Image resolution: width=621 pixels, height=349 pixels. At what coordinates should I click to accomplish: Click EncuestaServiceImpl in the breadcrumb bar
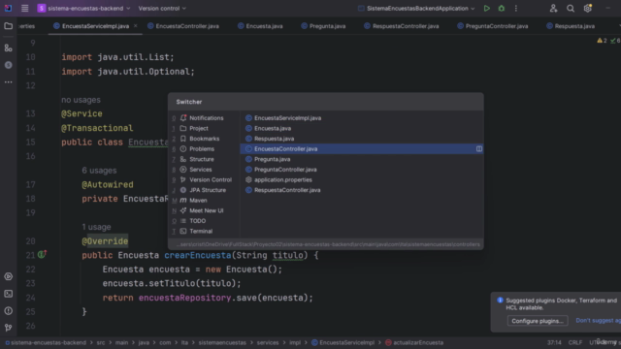tap(343, 342)
